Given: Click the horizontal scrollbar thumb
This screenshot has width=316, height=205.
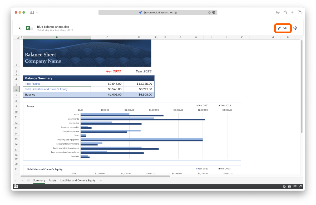Looking at the screenshot, I should [95, 176].
